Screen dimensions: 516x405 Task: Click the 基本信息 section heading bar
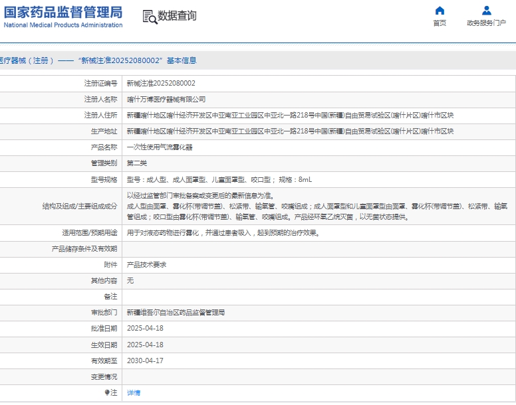(258, 60)
